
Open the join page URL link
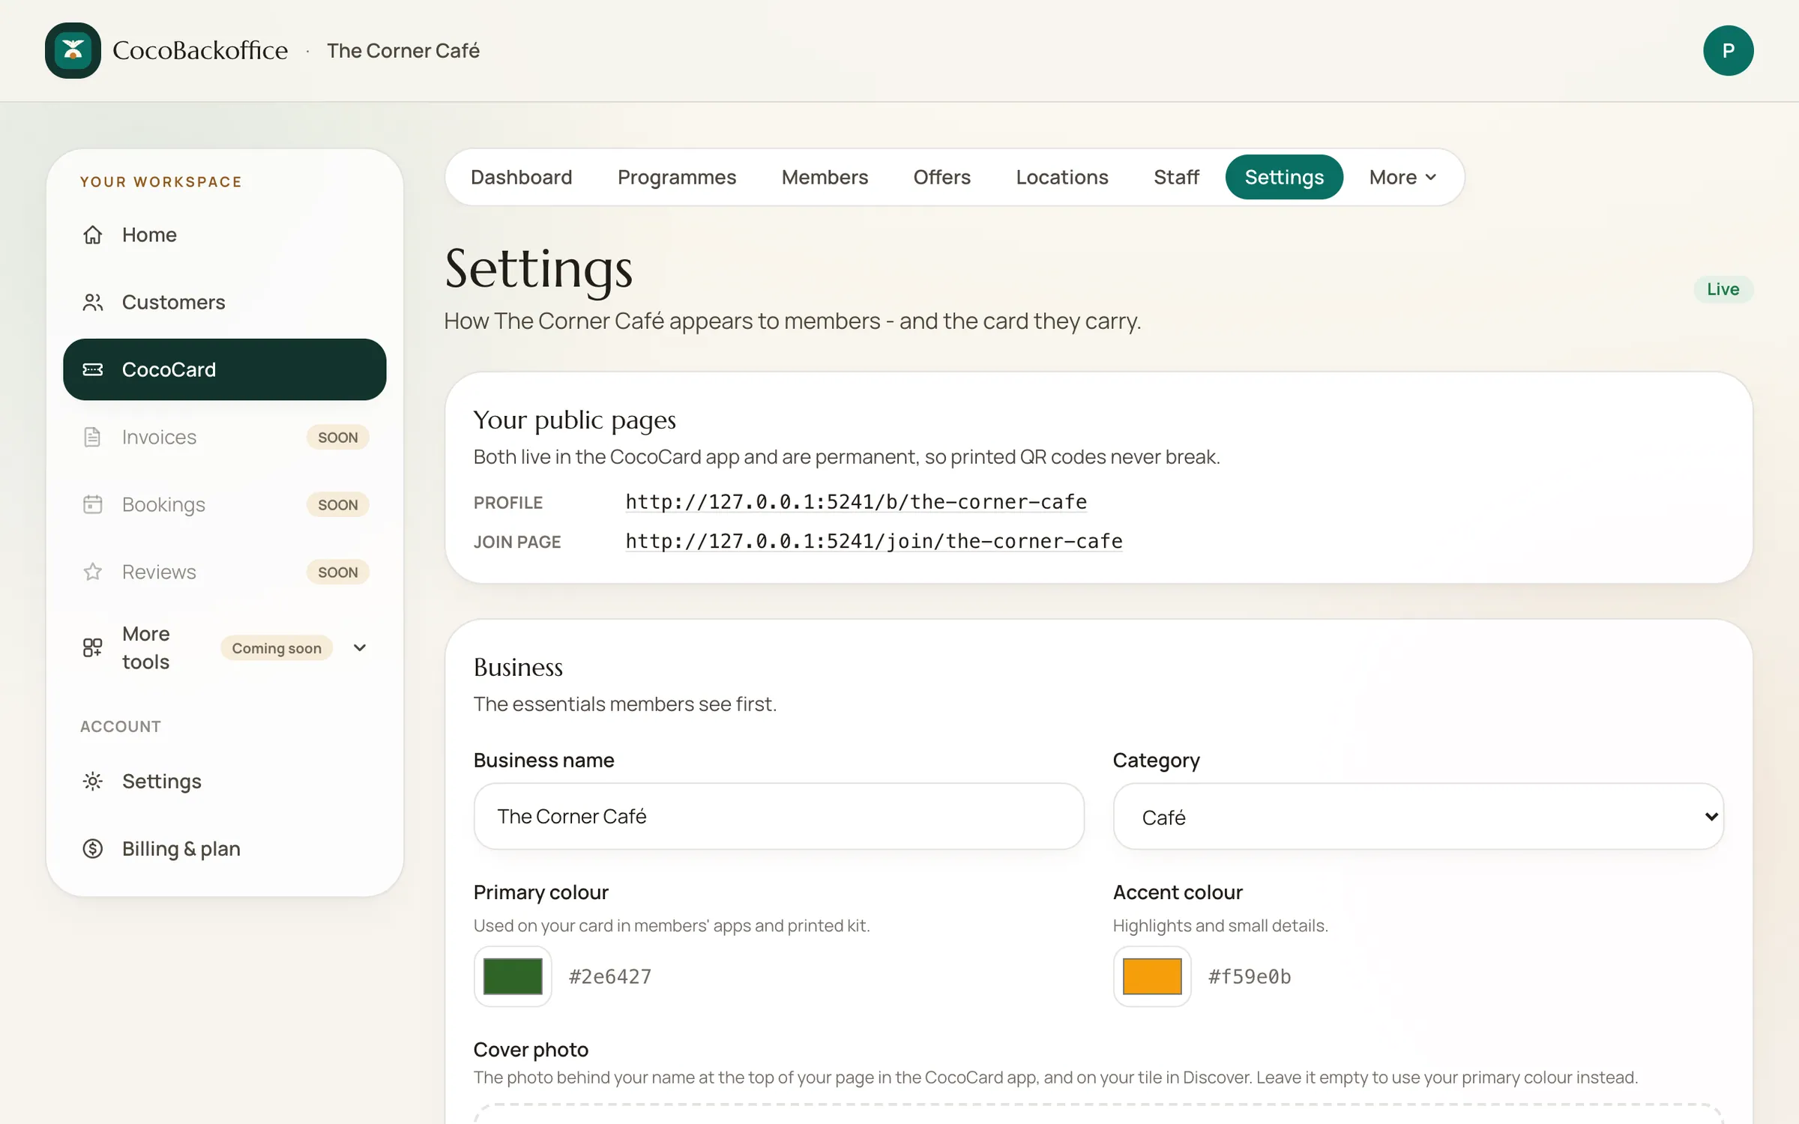pyautogui.click(x=874, y=541)
